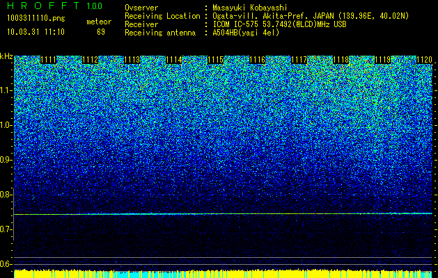The width and height of the screenshot is (438, 278).
Task: Click the 1114 time marker
Action: [x=173, y=60]
